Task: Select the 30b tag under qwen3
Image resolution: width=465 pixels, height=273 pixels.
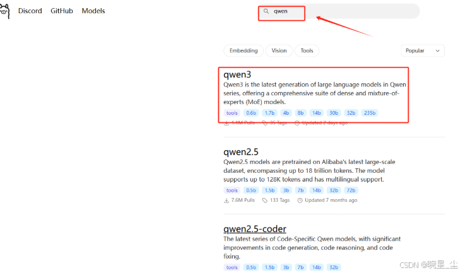Action: click(334, 113)
